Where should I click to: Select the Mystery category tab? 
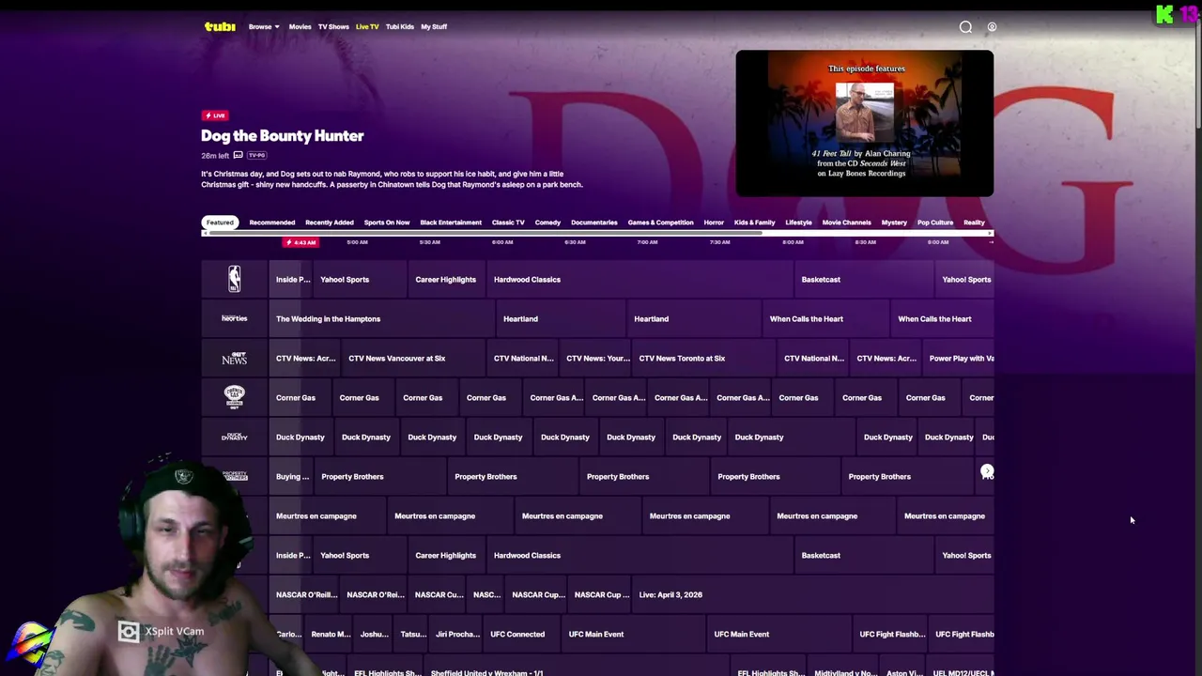point(894,223)
